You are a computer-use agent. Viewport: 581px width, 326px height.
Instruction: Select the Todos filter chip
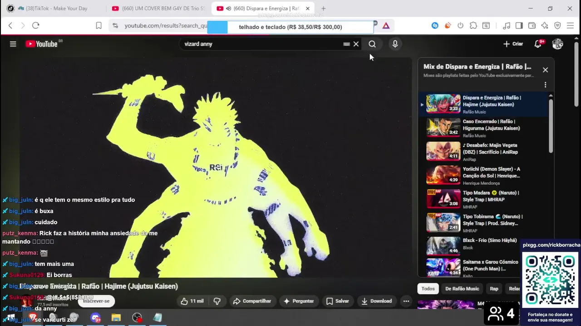(428, 288)
